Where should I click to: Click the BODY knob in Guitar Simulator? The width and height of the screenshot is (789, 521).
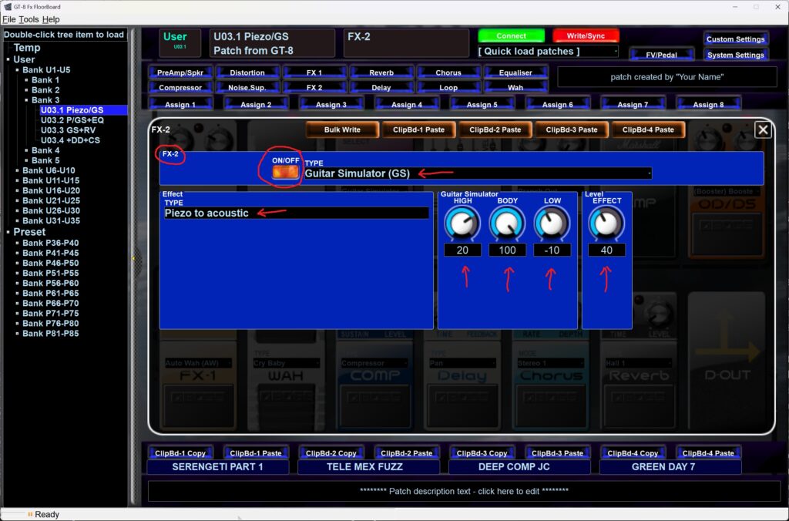point(507,224)
